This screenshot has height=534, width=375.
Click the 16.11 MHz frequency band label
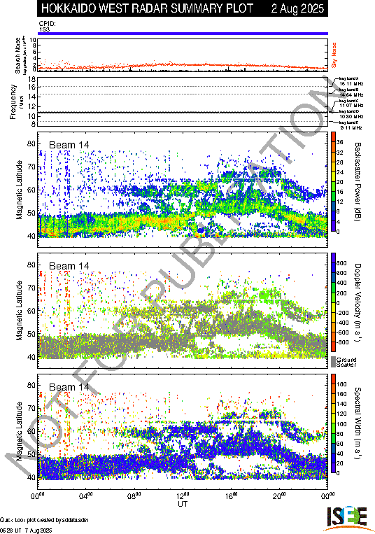pyautogui.click(x=351, y=83)
